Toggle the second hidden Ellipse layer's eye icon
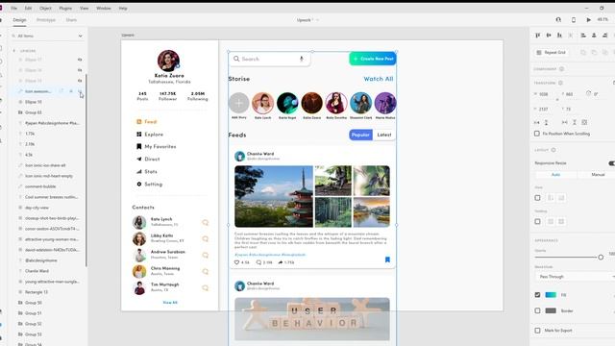Image resolution: width=615 pixels, height=346 pixels. 80,70
